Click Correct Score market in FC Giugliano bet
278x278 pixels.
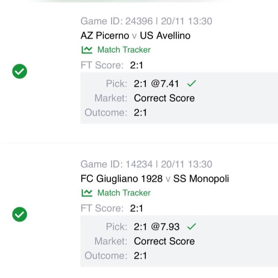(x=164, y=241)
